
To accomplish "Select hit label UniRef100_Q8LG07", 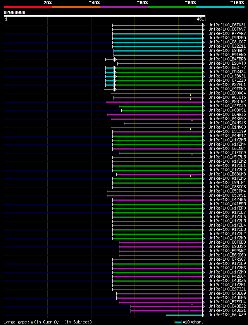I will (x=227, y=42).
